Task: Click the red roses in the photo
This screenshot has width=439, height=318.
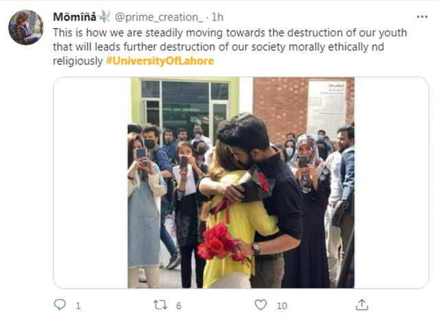Action: click(x=217, y=243)
